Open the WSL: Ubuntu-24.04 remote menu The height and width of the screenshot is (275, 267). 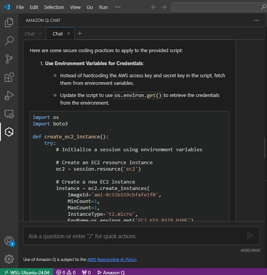tap(26, 272)
